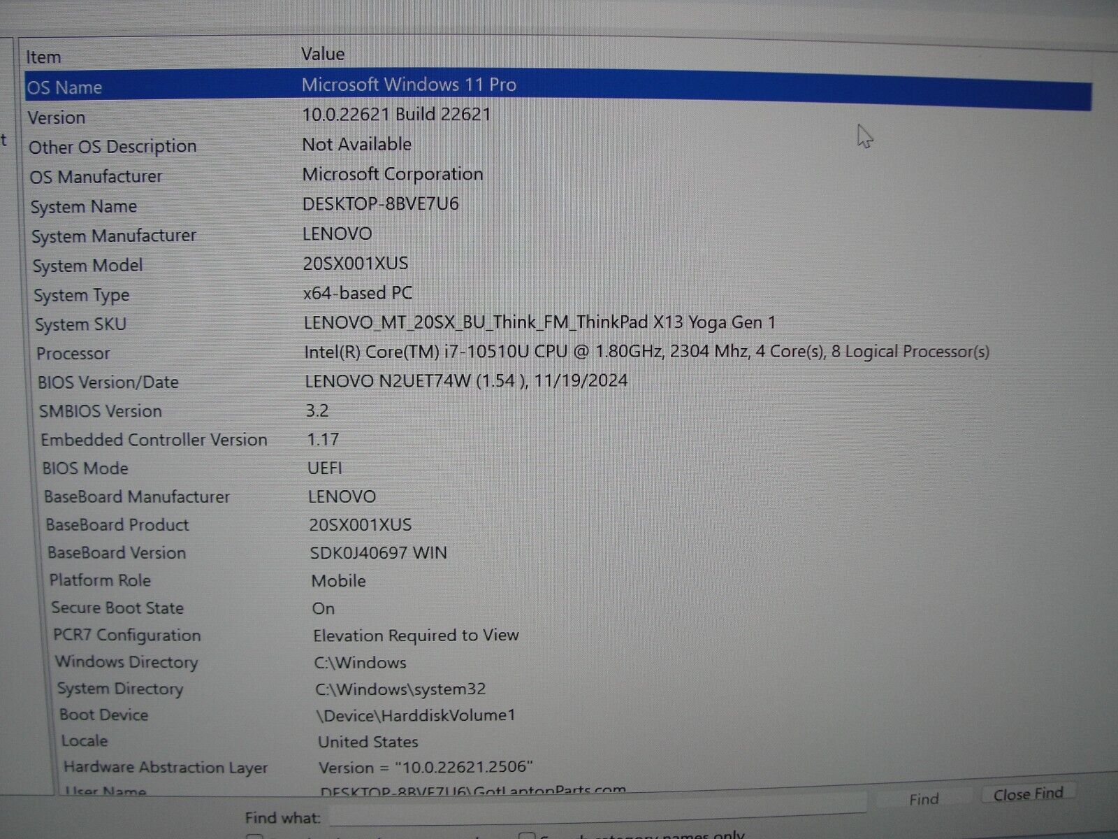Check the Search category names only box

(528, 836)
